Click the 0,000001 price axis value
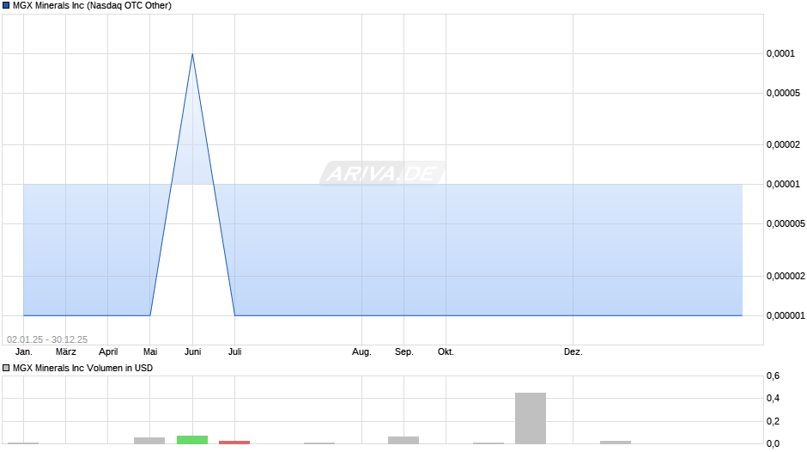The width and height of the screenshot is (807, 452). (786, 315)
